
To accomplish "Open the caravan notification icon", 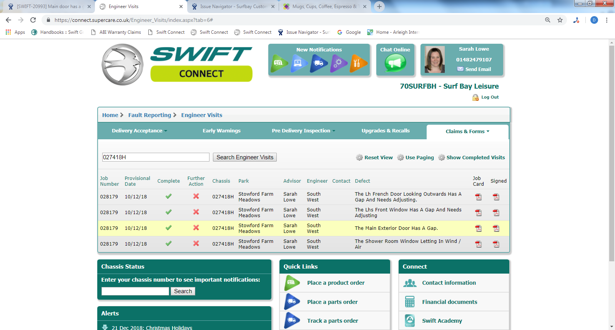I will point(279,63).
